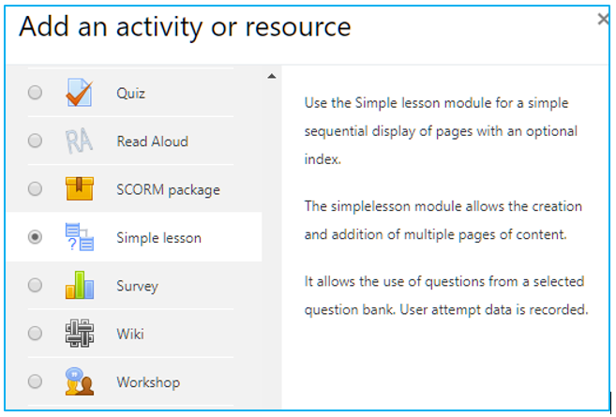
Task: Click the selected Simple lesson radio button
Action: click(x=35, y=237)
